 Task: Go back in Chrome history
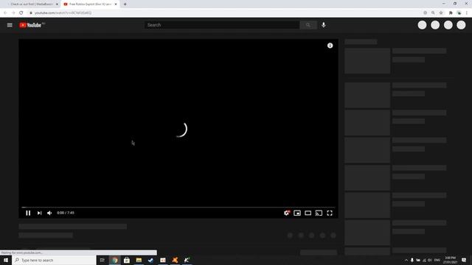click(x=5, y=13)
